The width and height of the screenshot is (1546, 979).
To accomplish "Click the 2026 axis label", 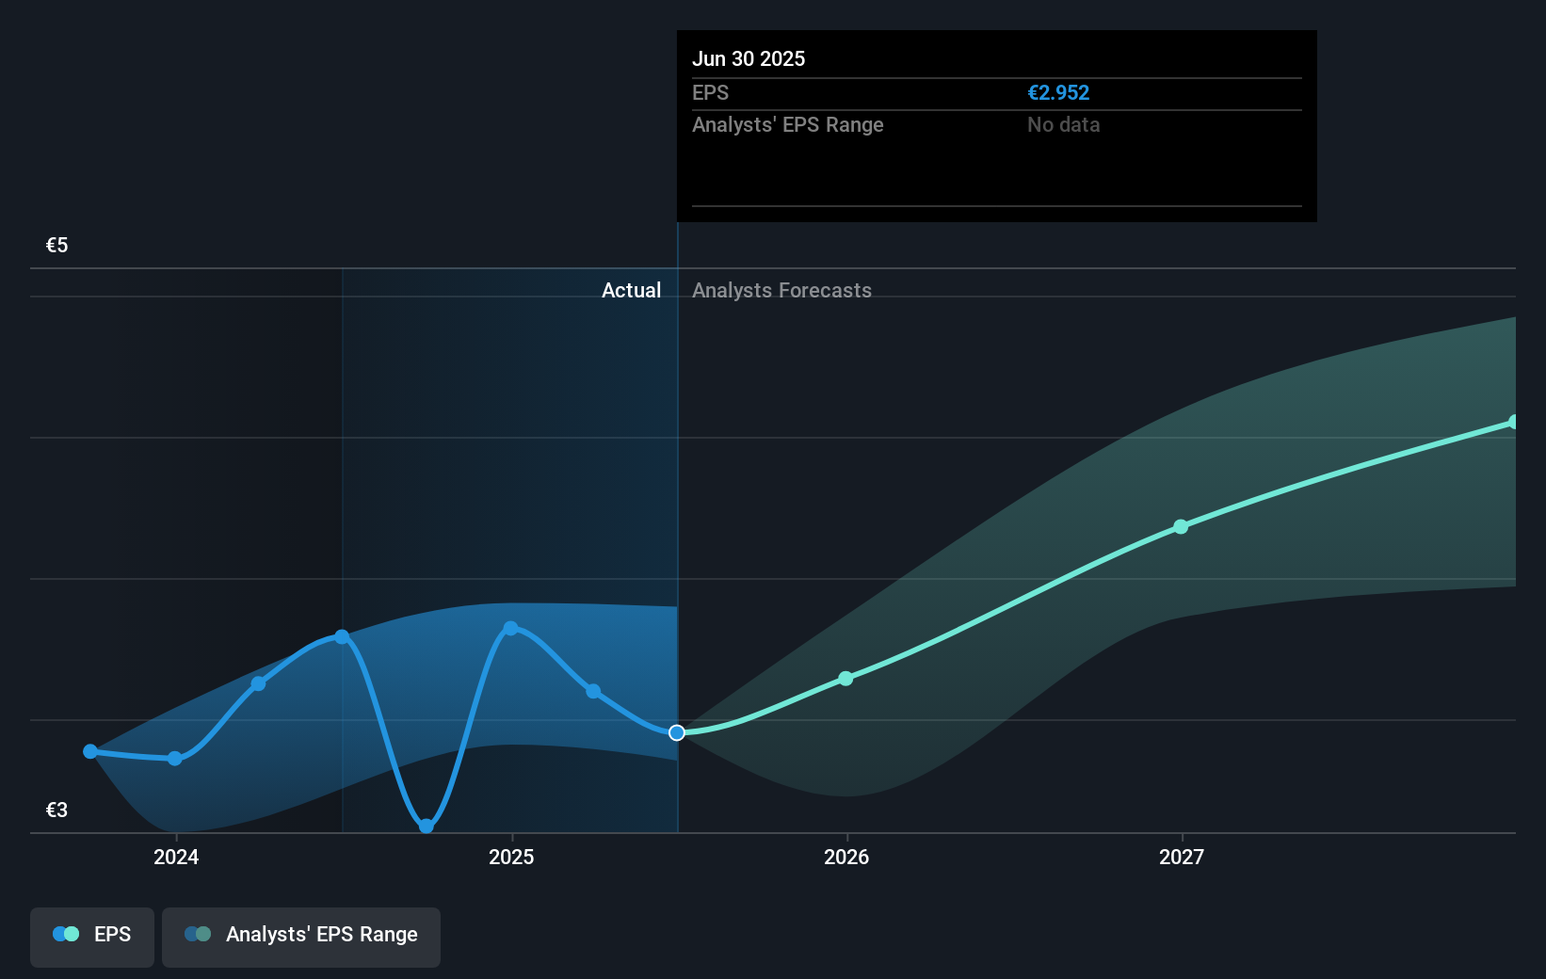I will (845, 857).
